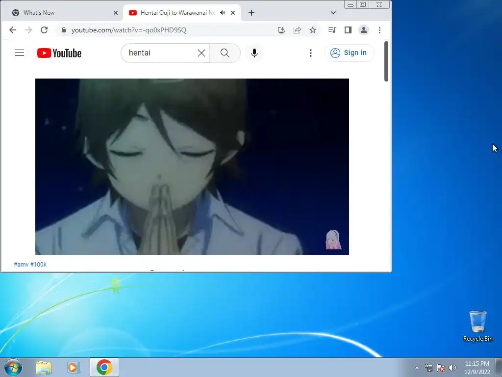Restore down the Chrome window
The height and width of the screenshot is (377, 502).
coord(363,5)
